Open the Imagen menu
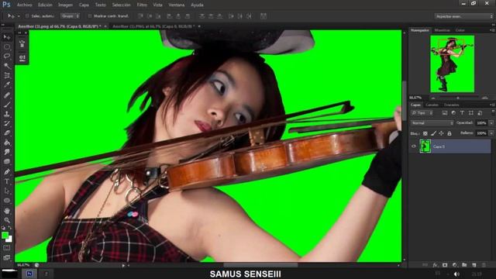The image size is (496, 279). click(x=65, y=5)
